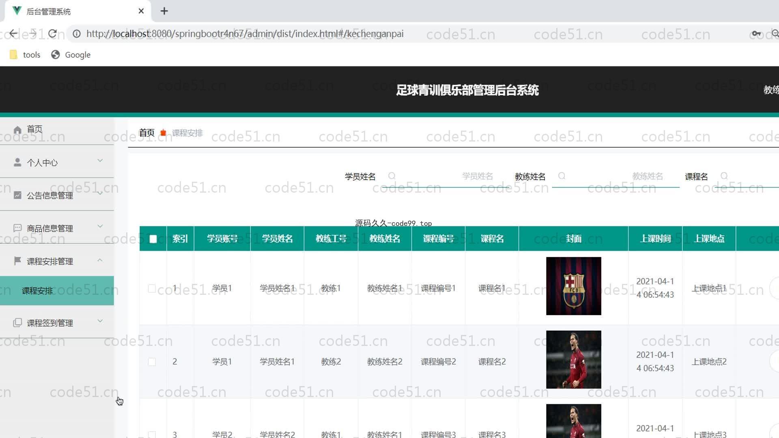The height and width of the screenshot is (438, 779).
Task: Check the checkbox for row index 1
Action: tap(152, 288)
